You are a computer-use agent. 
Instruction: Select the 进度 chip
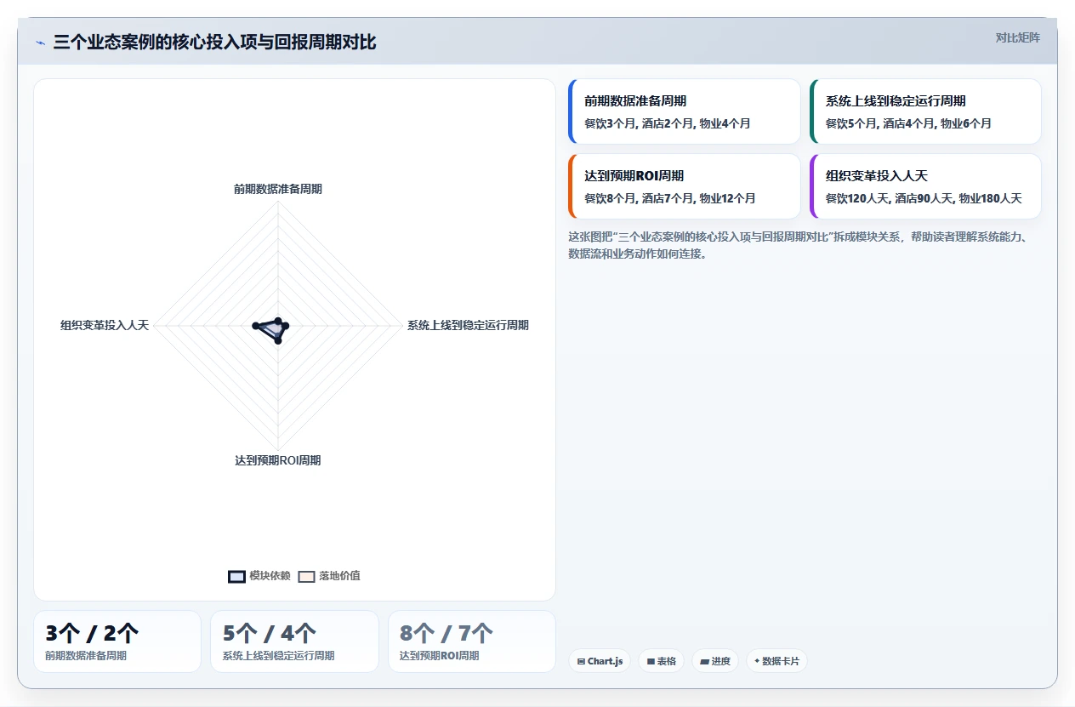(715, 661)
